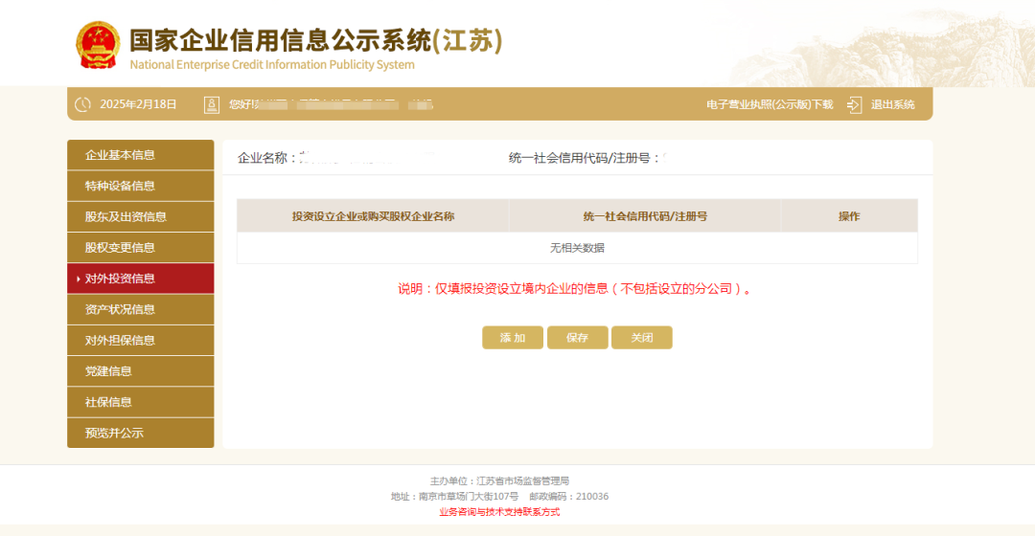Click the 统一社会信用代码/注册号 column header
This screenshot has width=1035, height=536.
[645, 216]
